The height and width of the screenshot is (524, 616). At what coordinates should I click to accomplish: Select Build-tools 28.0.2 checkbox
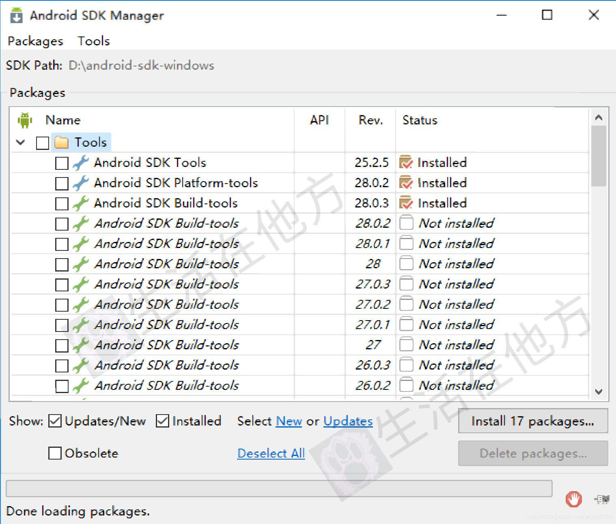(x=62, y=224)
